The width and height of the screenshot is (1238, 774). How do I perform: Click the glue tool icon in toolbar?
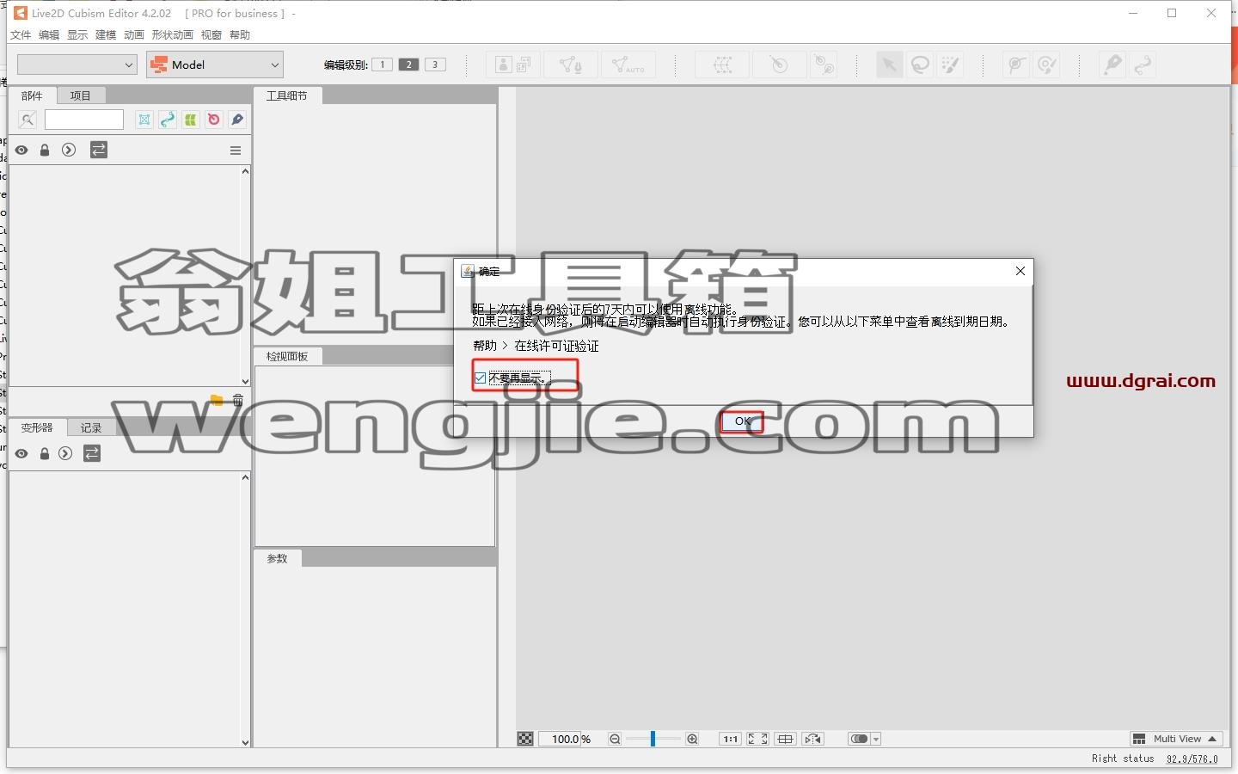(1016, 64)
